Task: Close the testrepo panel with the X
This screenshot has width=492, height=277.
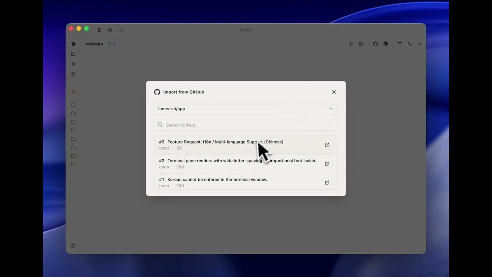Action: 420,44
